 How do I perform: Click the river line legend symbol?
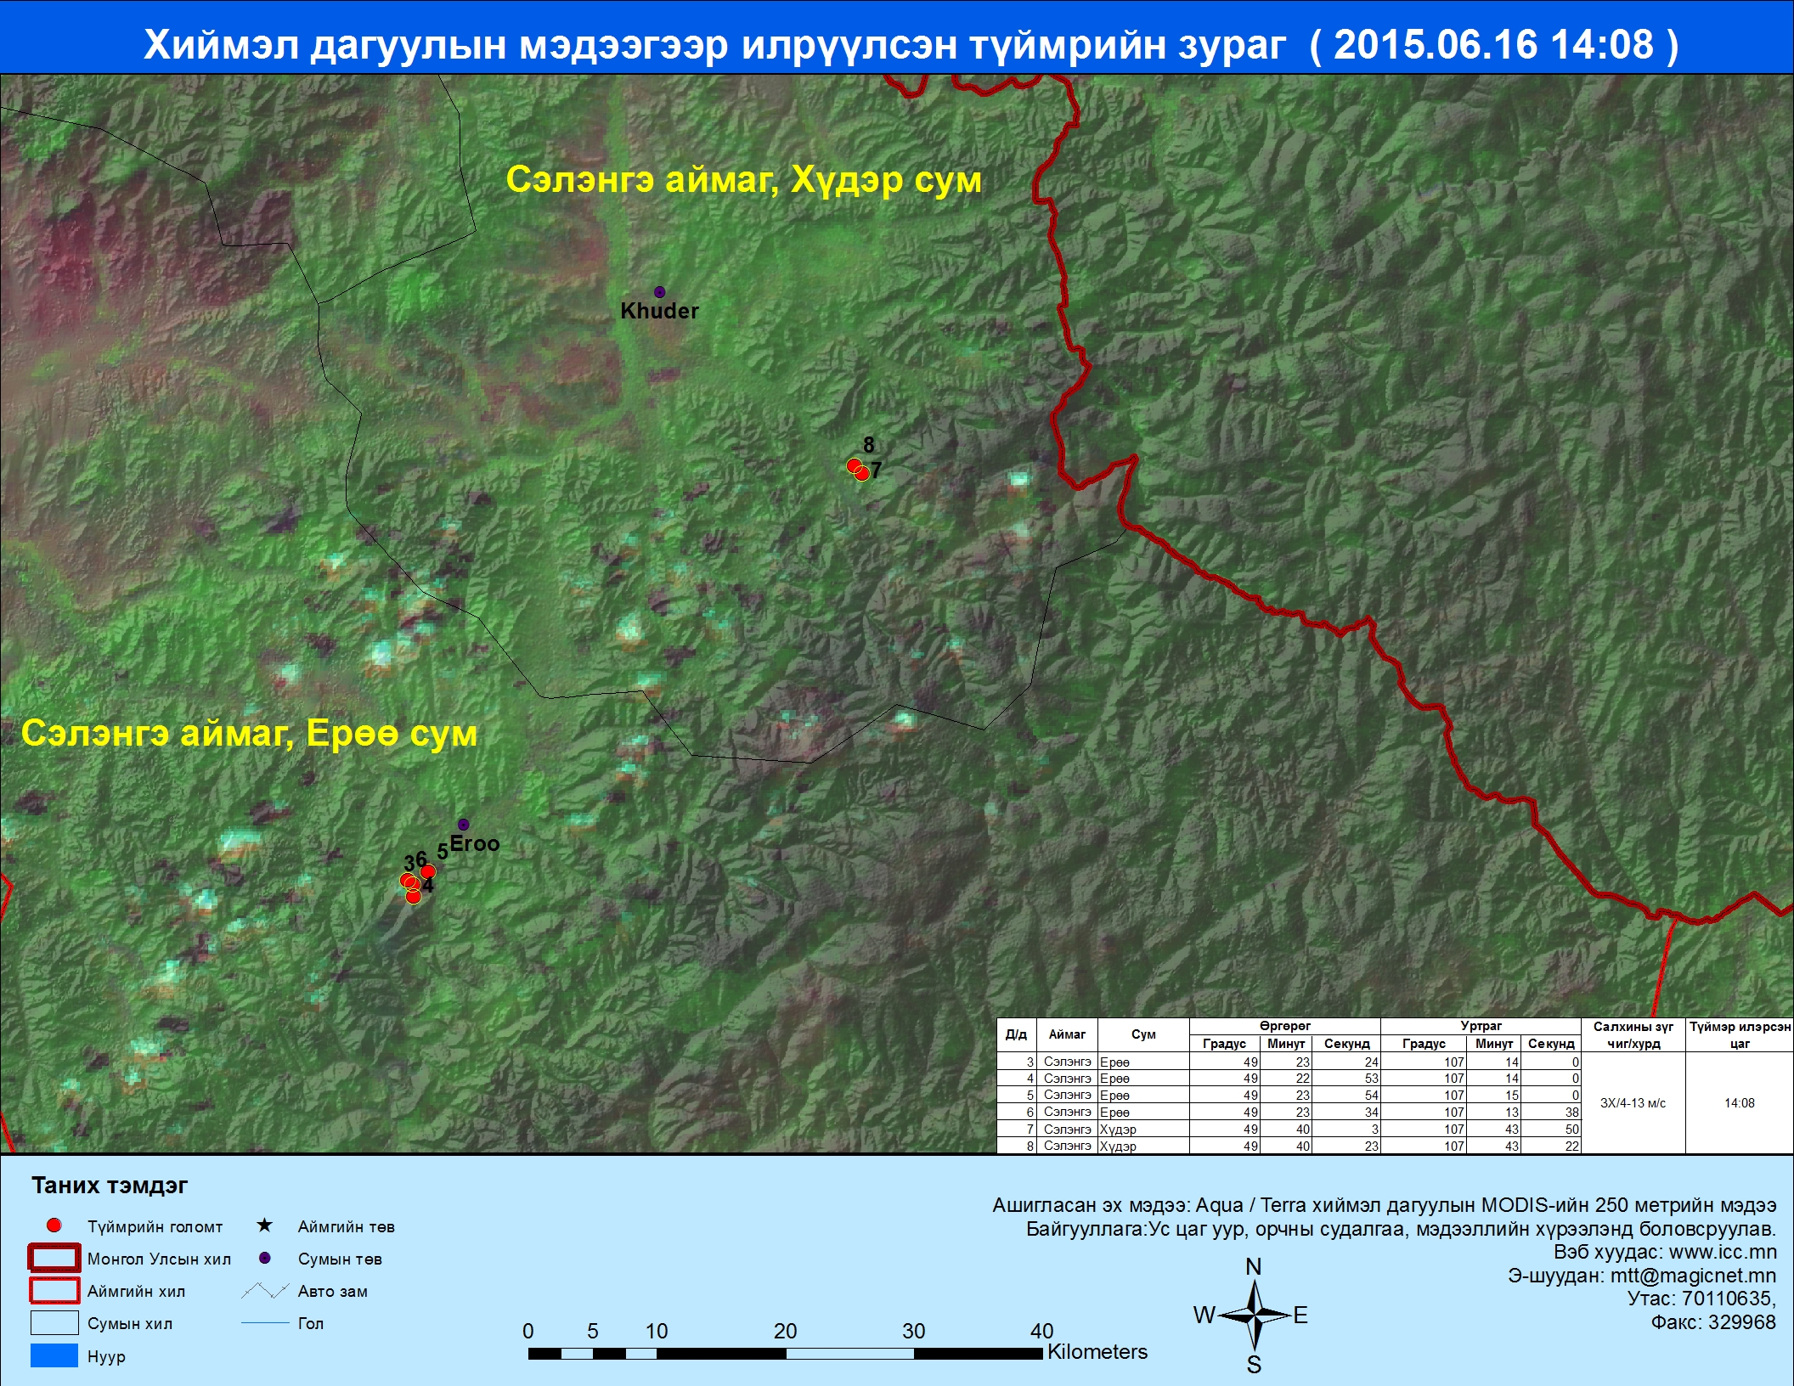(264, 1322)
